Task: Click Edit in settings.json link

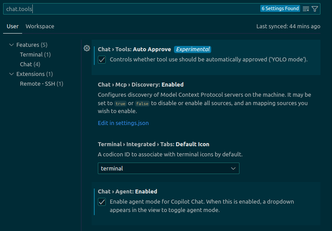Action: [x=123, y=123]
